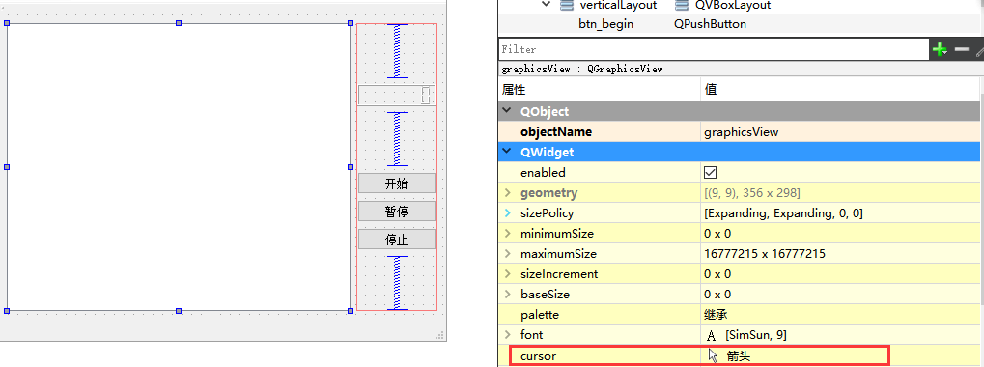Expand the sizePolicy property
The height and width of the screenshot is (367, 984).
point(507,213)
